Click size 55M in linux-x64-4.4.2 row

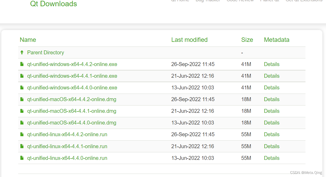(246, 134)
